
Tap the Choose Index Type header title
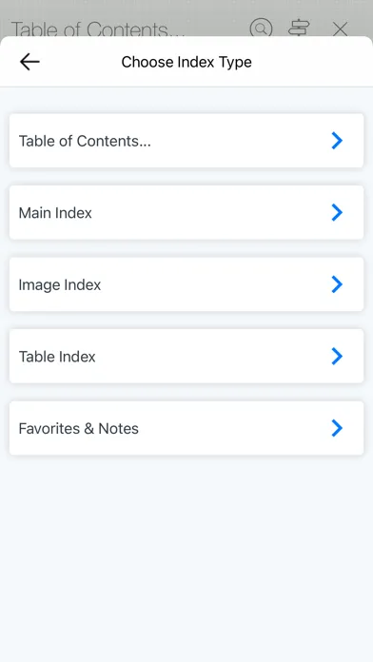(186, 62)
